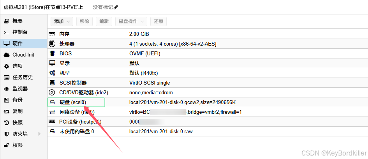Viewport: 368px width, 159px height.
Task: Click the history icon beside 快照
Action: tap(7, 123)
